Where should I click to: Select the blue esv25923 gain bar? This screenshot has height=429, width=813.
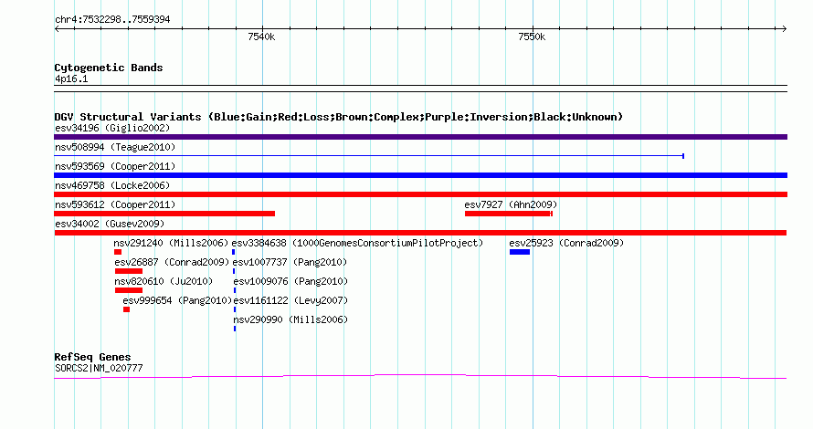520,252
